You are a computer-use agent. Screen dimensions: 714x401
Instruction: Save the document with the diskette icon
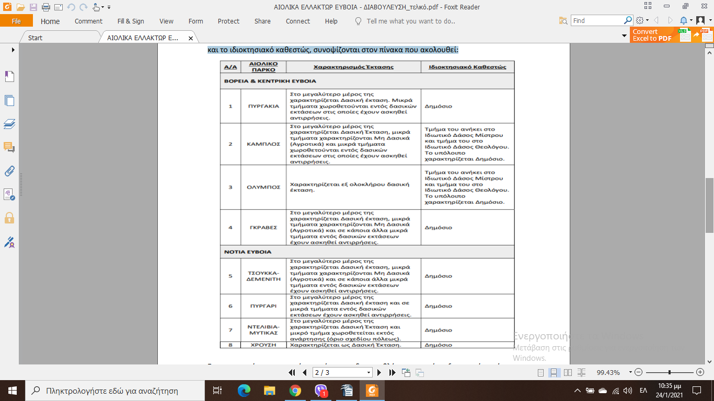tap(33, 7)
